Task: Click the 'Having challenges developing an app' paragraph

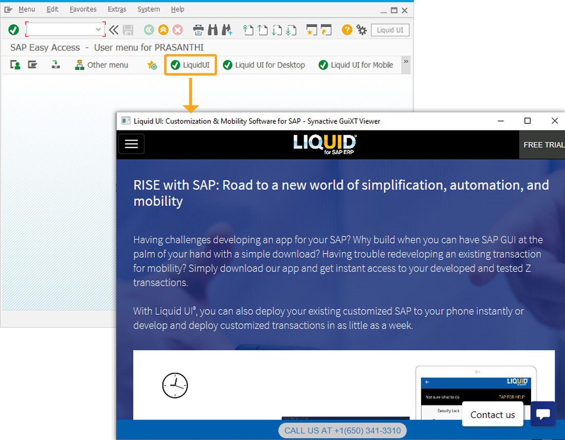Action: point(338,261)
